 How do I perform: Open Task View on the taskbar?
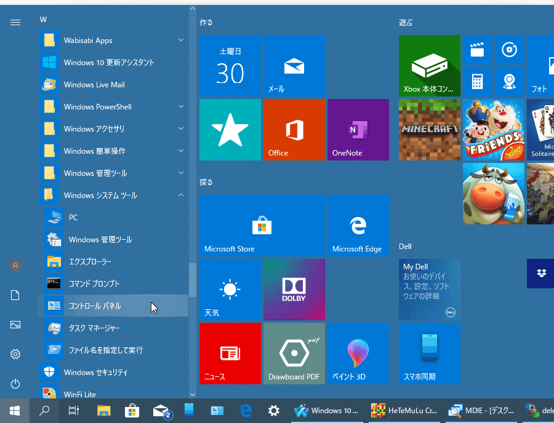coord(73,411)
